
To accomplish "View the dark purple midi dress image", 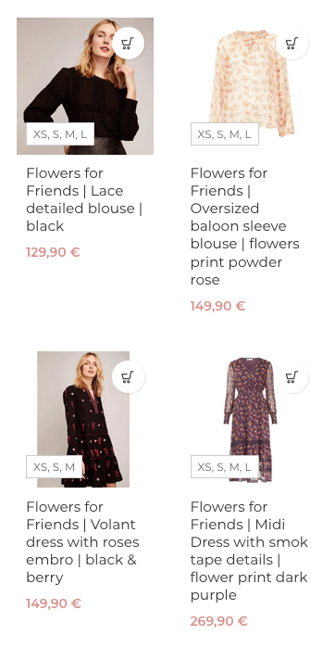I will click(250, 419).
